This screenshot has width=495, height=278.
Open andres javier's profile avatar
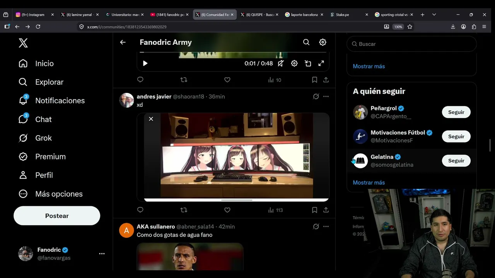[126, 100]
